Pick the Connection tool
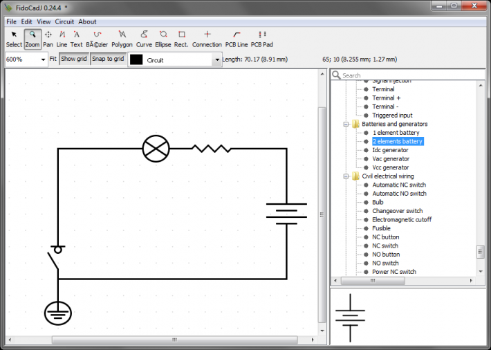Viewport: 491px width, 350px height. 207,39
